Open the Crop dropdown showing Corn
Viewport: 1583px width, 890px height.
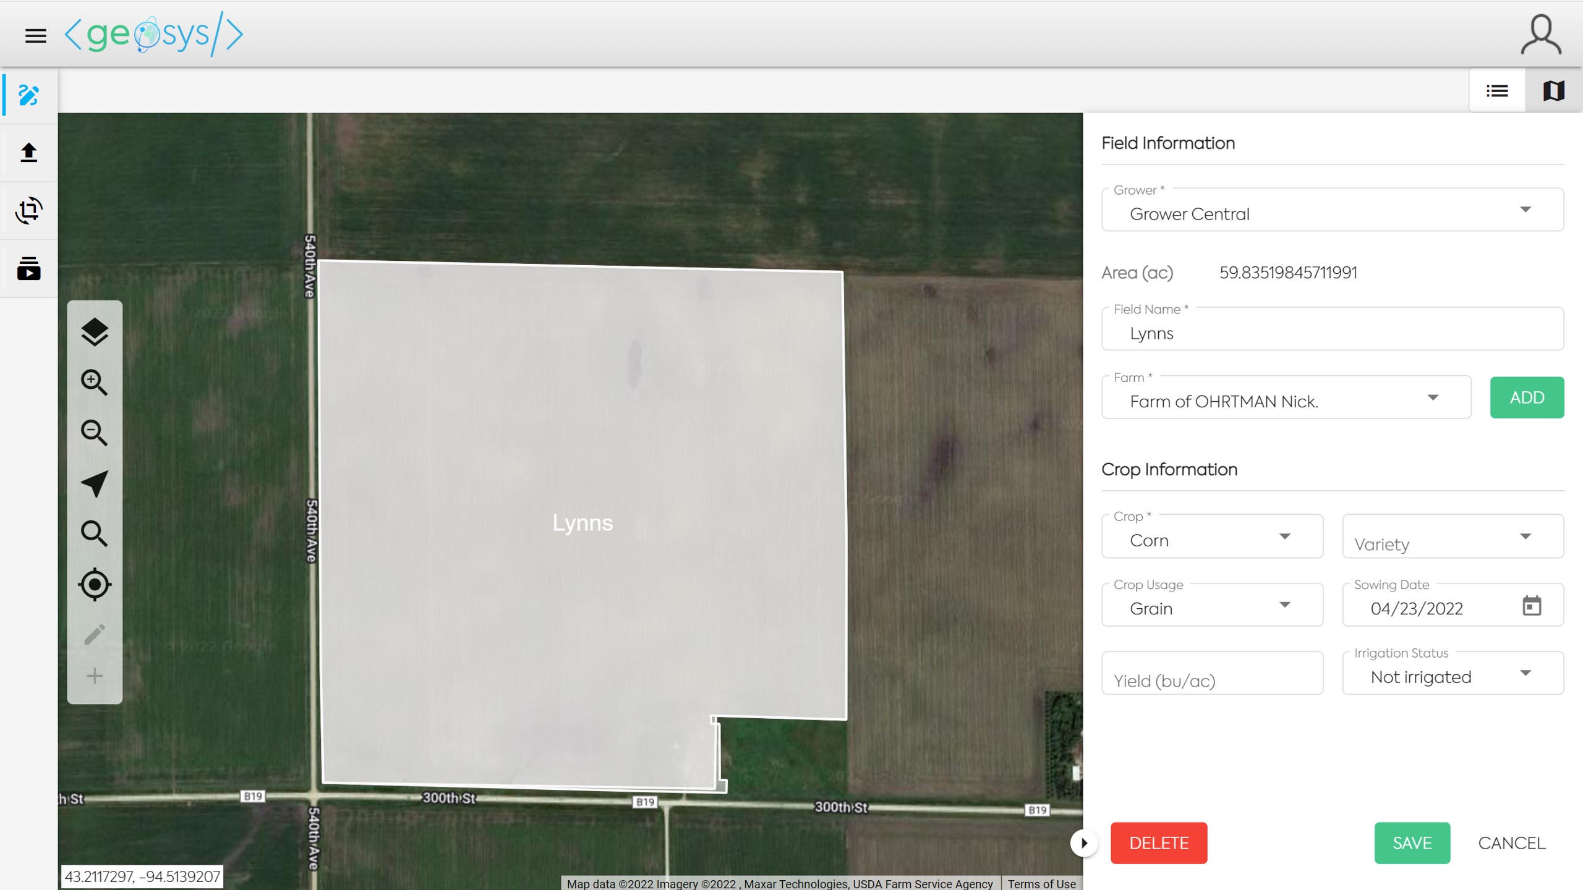tap(1211, 536)
